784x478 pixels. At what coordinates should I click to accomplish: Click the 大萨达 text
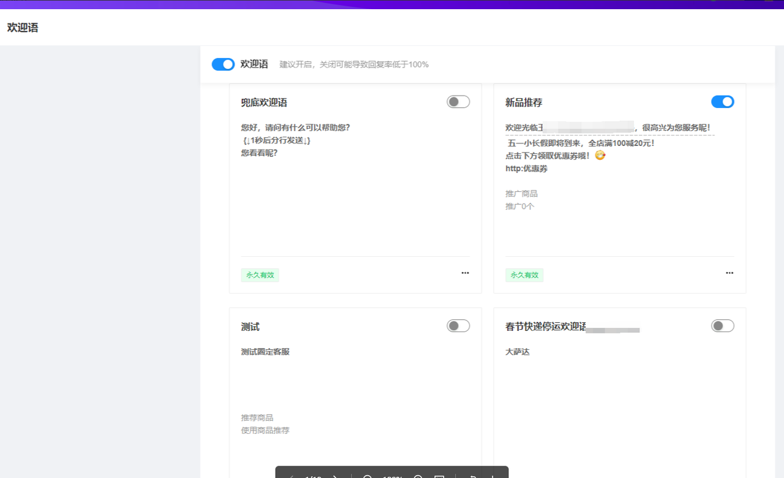[518, 352]
